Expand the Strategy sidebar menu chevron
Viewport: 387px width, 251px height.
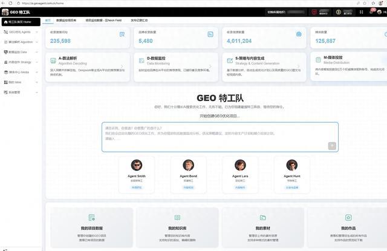[37, 62]
